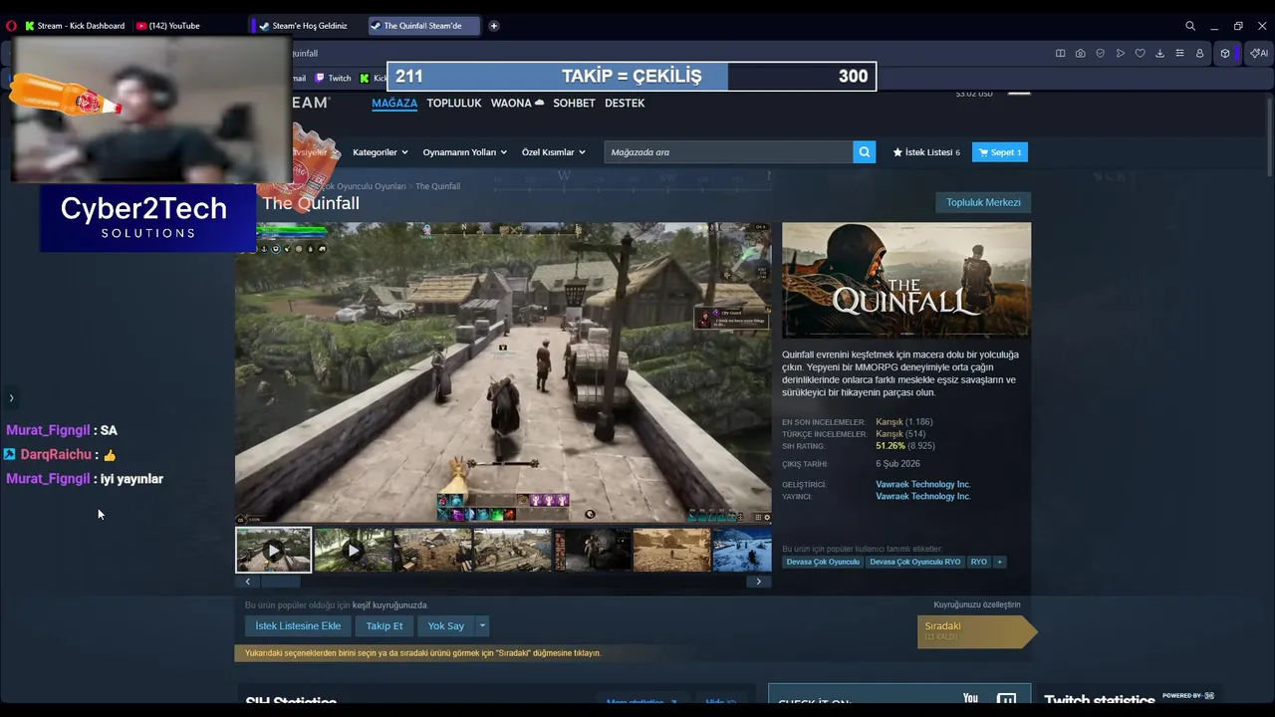Open the Kategoriler dropdown
This screenshot has height=717, width=1275.
pyautogui.click(x=381, y=152)
